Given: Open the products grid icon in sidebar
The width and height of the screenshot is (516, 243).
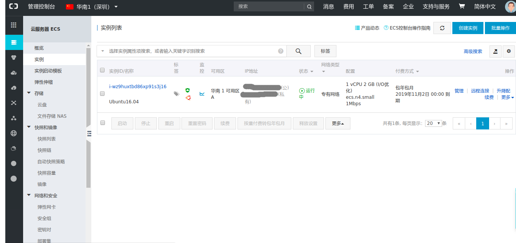Looking at the screenshot, I should [14, 25].
